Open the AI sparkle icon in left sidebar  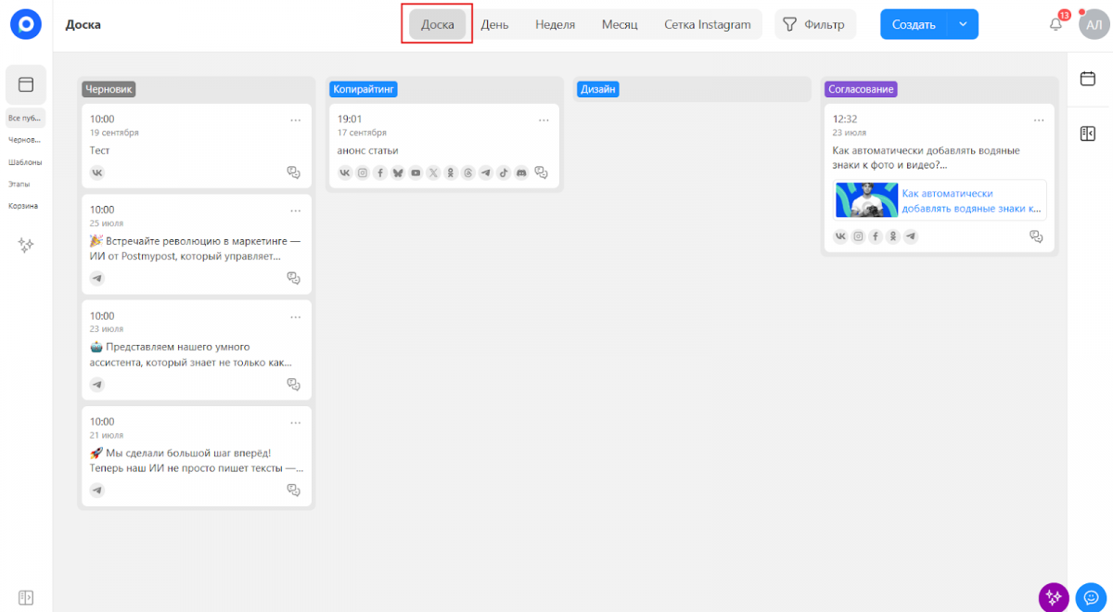(x=26, y=245)
